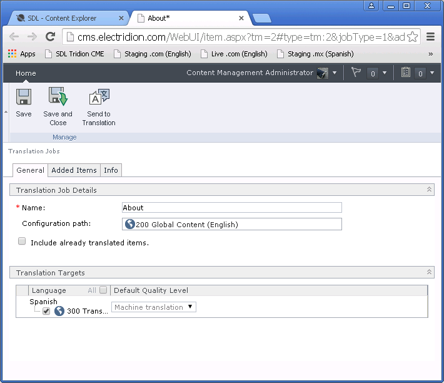The height and width of the screenshot is (383, 444).
Task: Bookmark the page with the star icon
Action: tap(413, 37)
